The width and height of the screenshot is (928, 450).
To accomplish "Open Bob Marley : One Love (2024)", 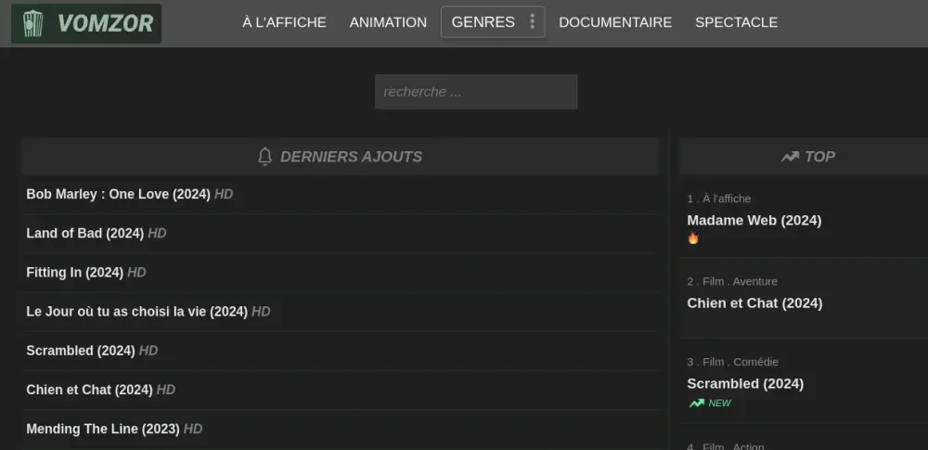I will tap(119, 194).
